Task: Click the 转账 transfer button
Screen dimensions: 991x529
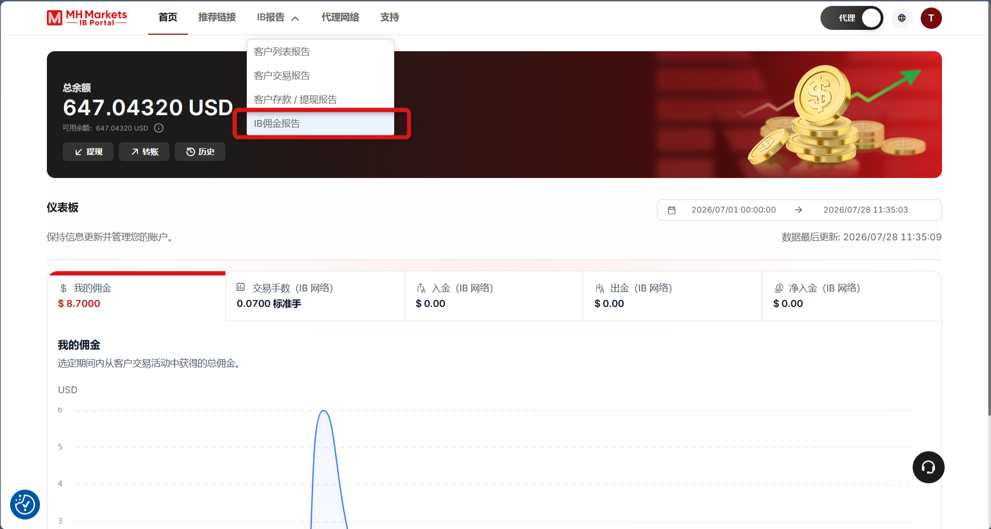Action: [144, 152]
